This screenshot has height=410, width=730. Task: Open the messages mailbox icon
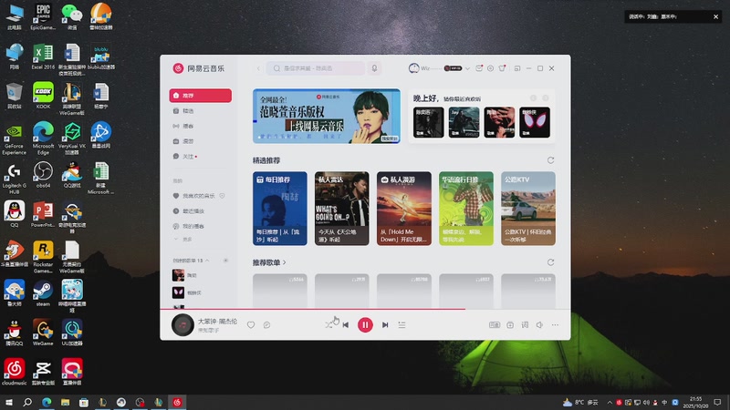pos(479,68)
